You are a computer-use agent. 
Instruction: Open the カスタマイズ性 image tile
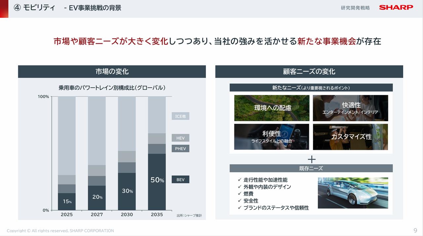pos(350,137)
